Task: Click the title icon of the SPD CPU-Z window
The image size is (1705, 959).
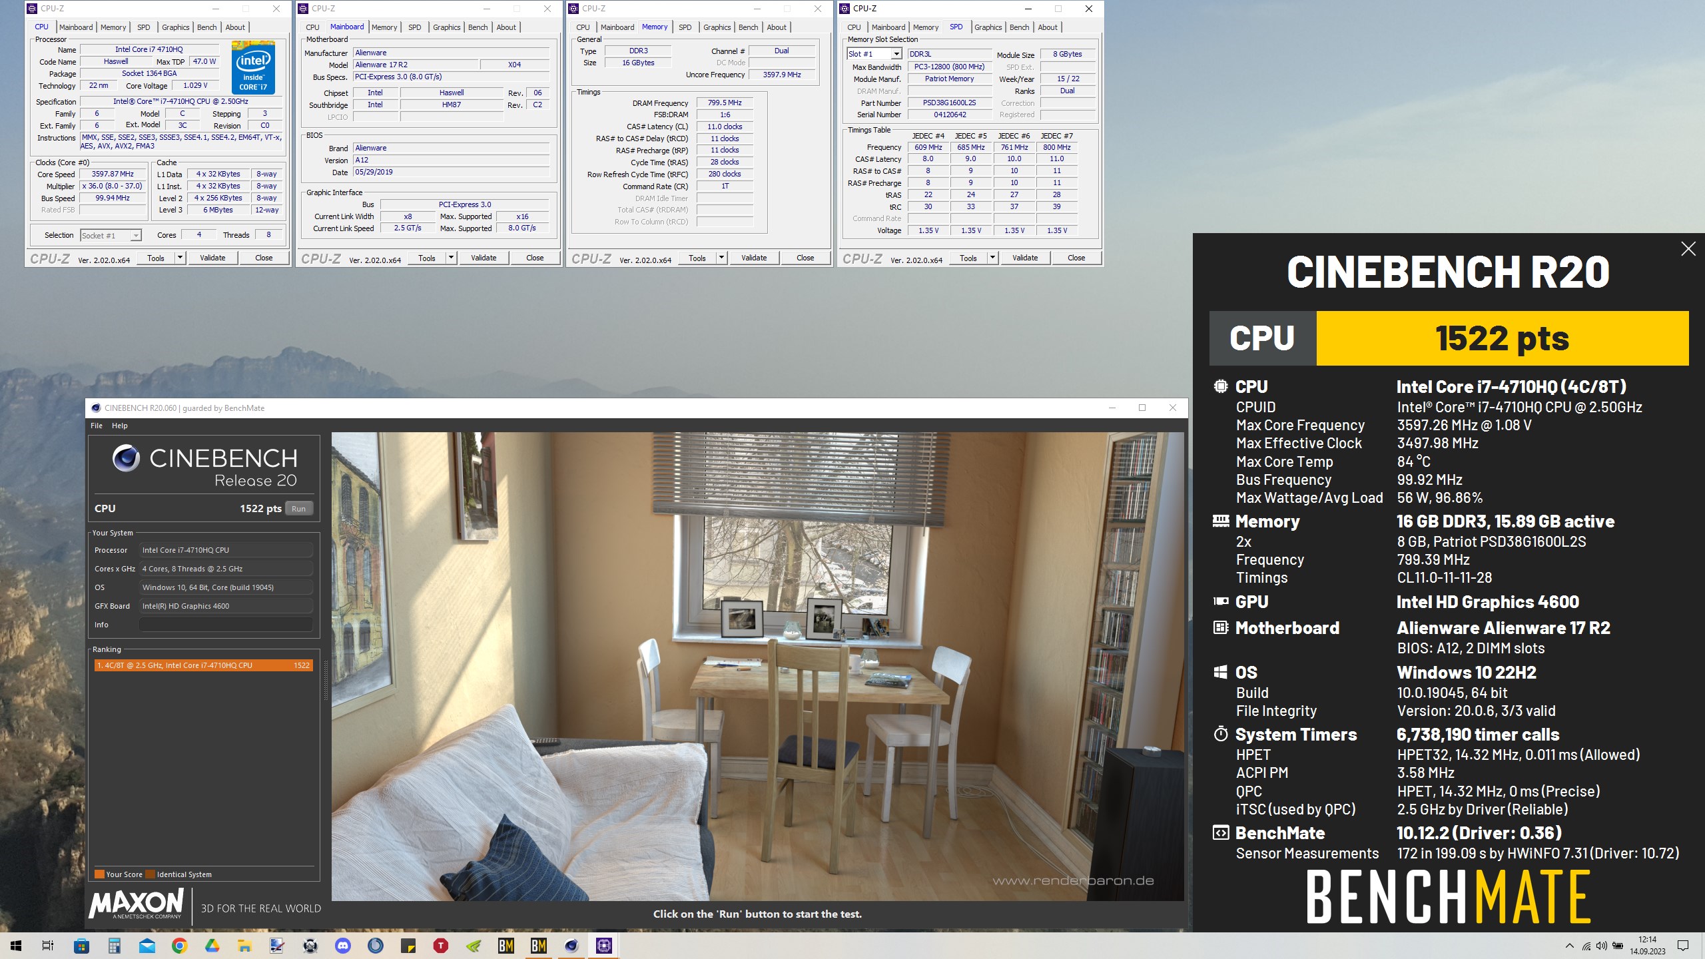Action: tap(845, 9)
